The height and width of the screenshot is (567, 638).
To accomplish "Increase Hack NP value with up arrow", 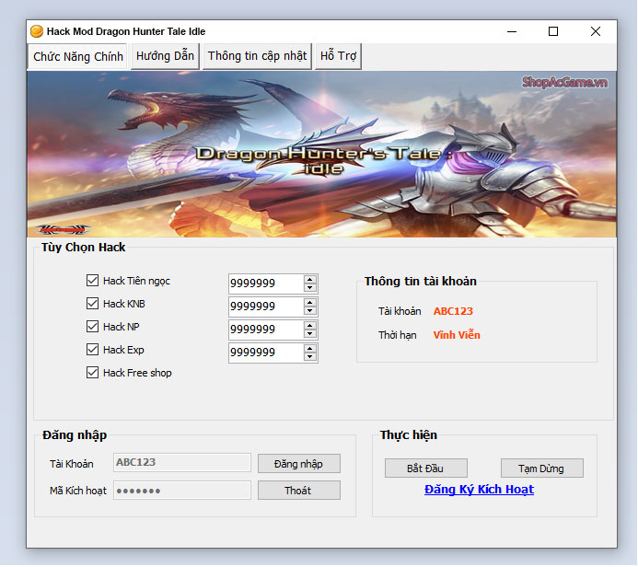I will pos(310,326).
